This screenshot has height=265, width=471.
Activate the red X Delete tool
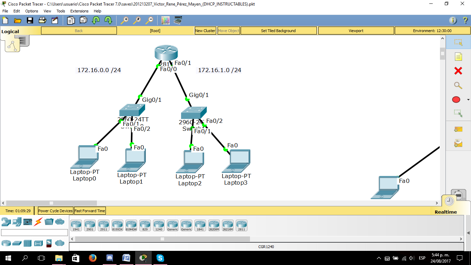458,71
